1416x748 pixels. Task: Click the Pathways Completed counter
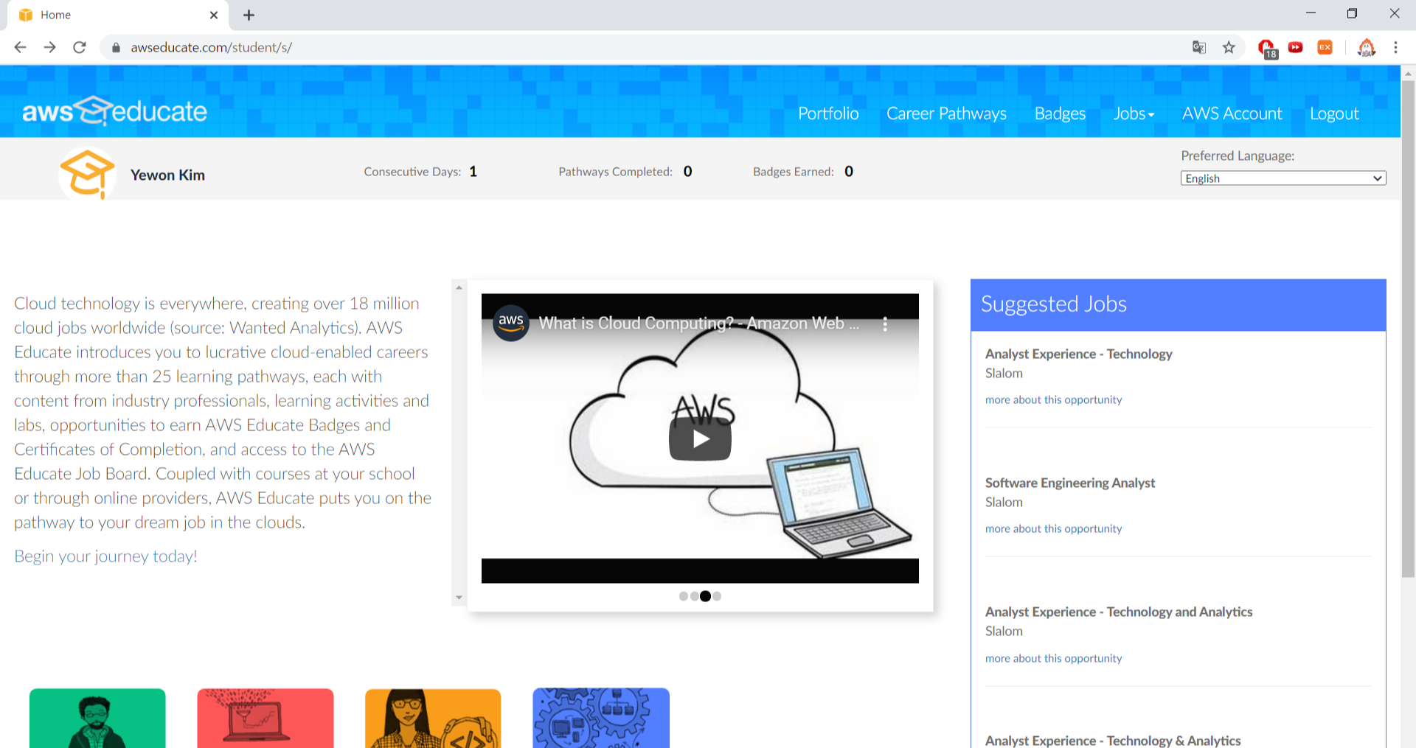625,172
